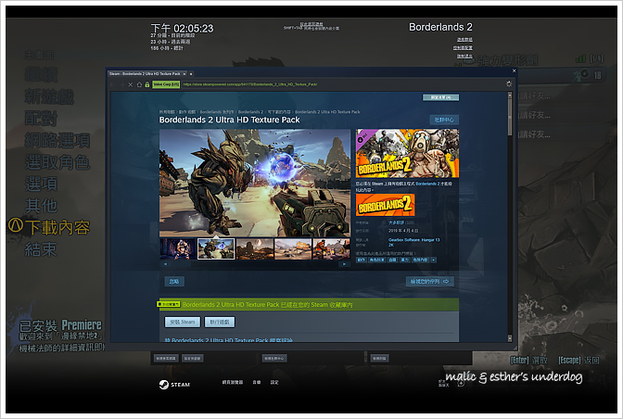
Task: Open a new browser tab
Action: click(x=191, y=74)
